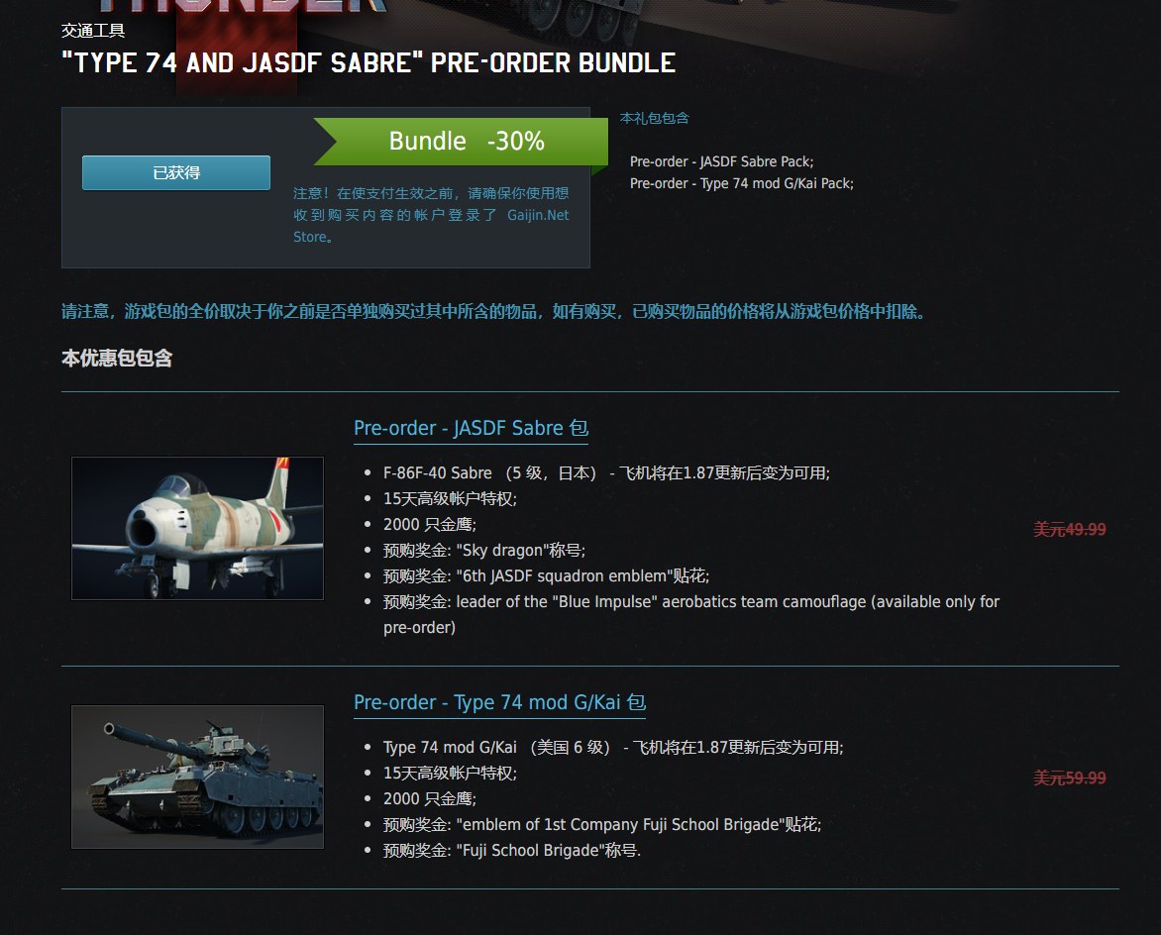Select the Pre-order - JASDF Sabre Pack entry
Viewport: 1161px width, 935px height.
[x=721, y=161]
